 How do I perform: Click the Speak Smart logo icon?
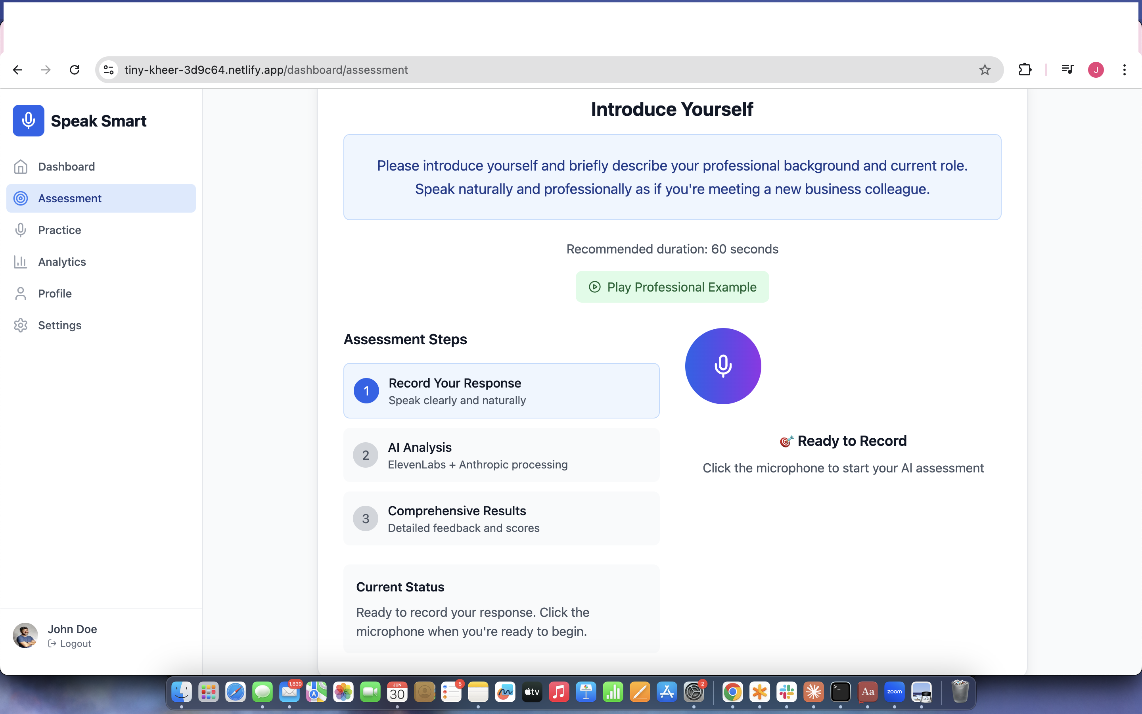click(x=28, y=121)
